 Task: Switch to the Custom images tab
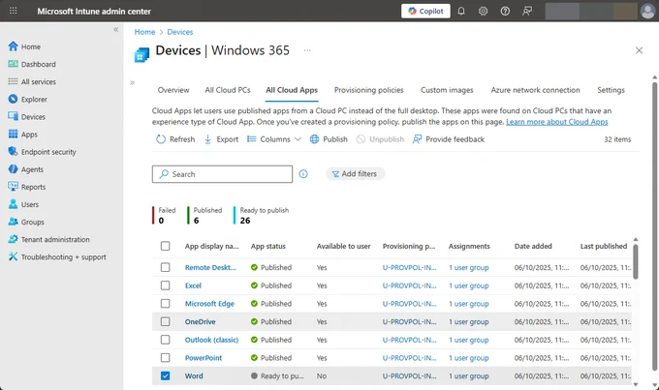click(x=447, y=90)
